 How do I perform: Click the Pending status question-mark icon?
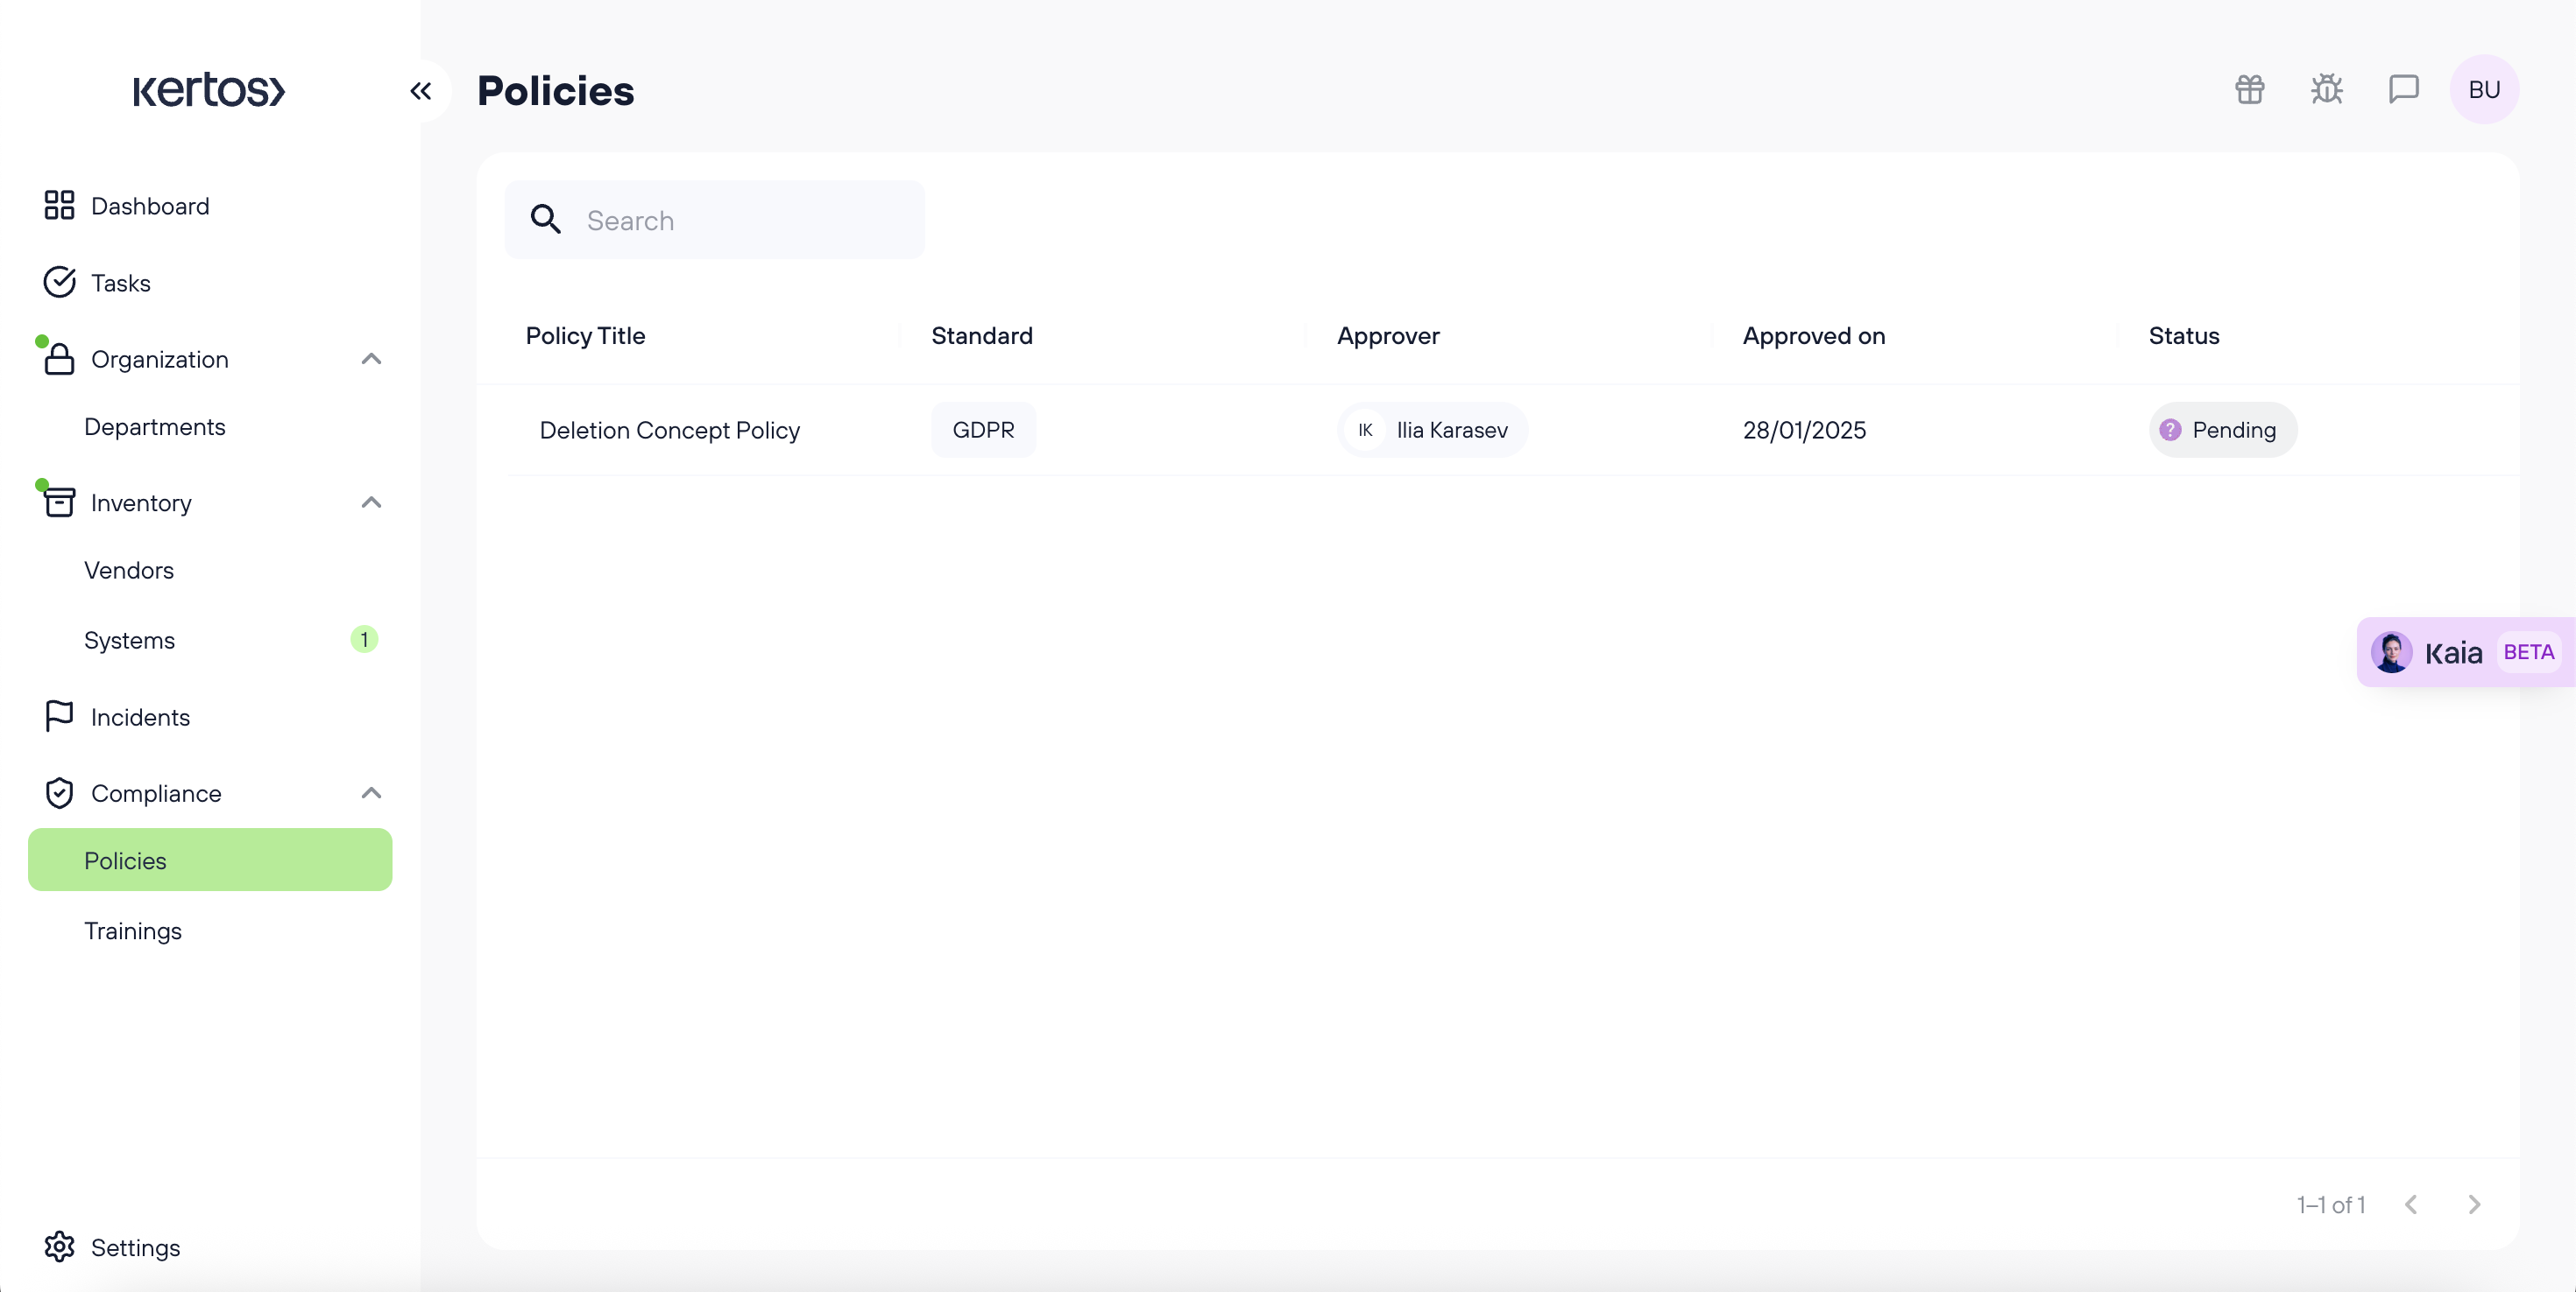pyautogui.click(x=2170, y=430)
